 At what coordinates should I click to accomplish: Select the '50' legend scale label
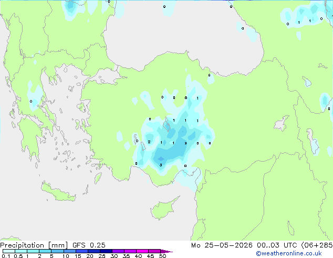point(163,256)
